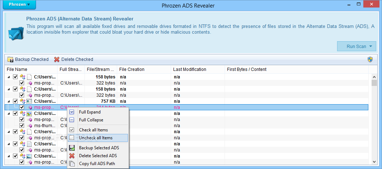The height and width of the screenshot is (169, 382).
Task: Open the Phrozen menu dropdown
Action: pyautogui.click(x=19, y=5)
